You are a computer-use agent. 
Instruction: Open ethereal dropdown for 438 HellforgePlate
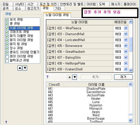(x=126, y=63)
